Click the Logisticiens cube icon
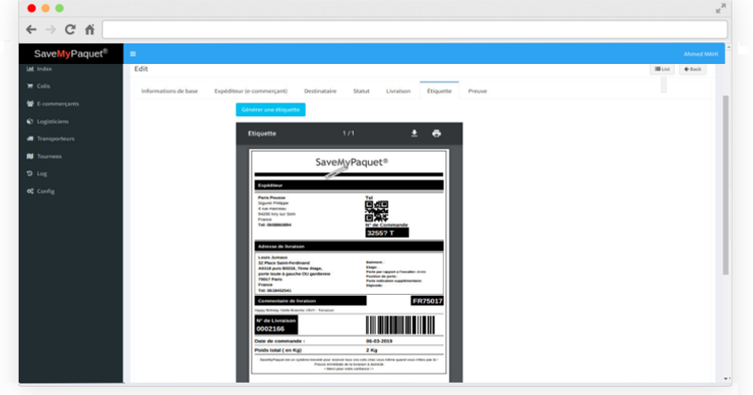Screen dimensions: 753x395 point(29,122)
